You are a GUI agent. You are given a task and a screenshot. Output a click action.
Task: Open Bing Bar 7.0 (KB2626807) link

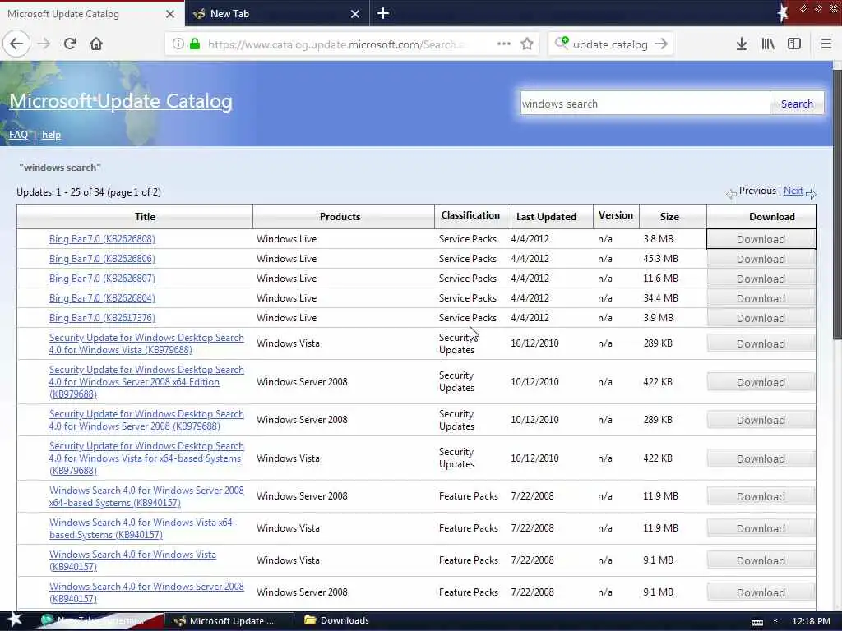pyautogui.click(x=102, y=279)
